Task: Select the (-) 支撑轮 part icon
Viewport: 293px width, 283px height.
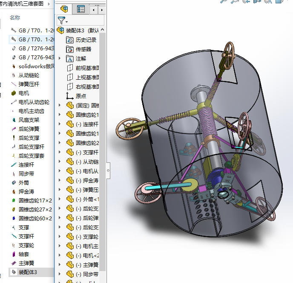Action: point(70,237)
